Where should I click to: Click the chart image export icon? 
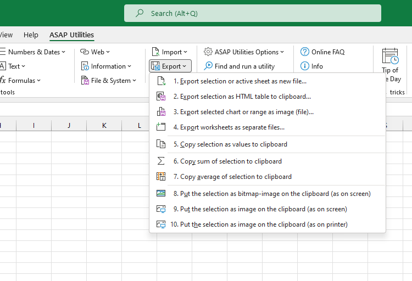click(x=161, y=111)
